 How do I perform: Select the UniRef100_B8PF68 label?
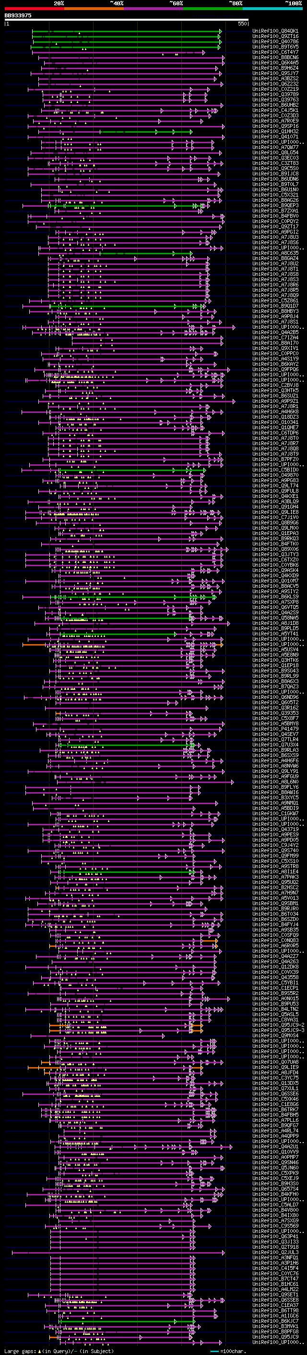[x=275, y=1331]
